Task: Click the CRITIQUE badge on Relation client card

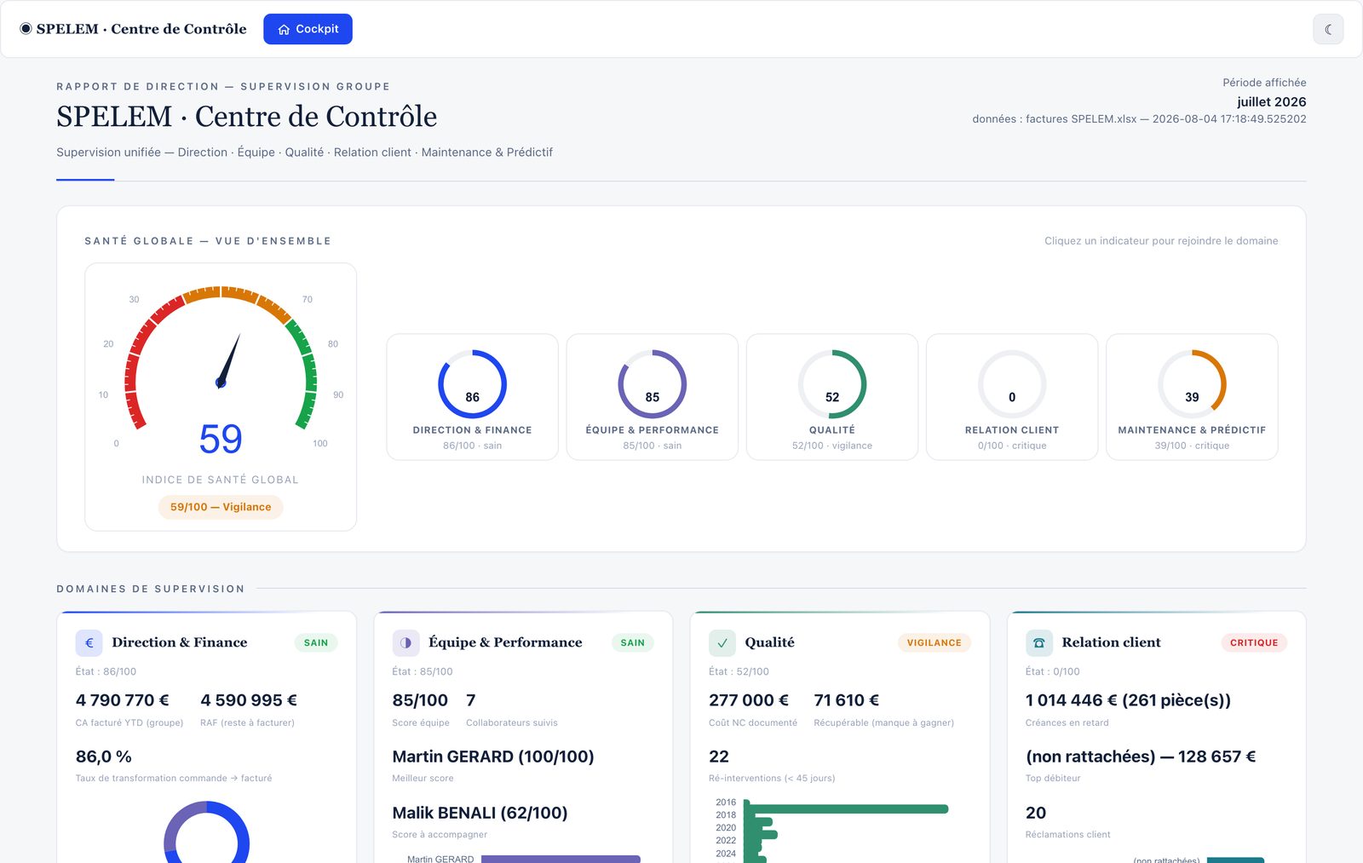Action: click(1254, 642)
